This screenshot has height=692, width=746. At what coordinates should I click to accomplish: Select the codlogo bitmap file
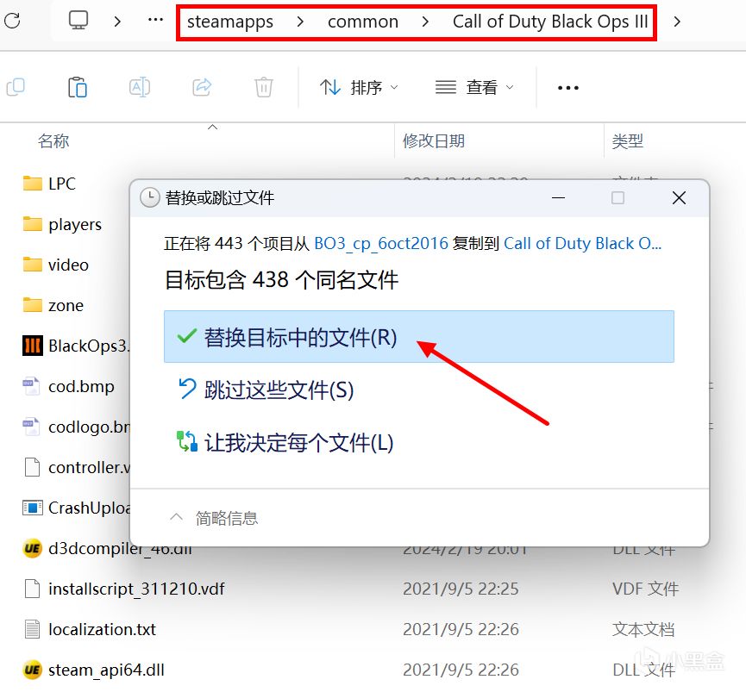76,427
